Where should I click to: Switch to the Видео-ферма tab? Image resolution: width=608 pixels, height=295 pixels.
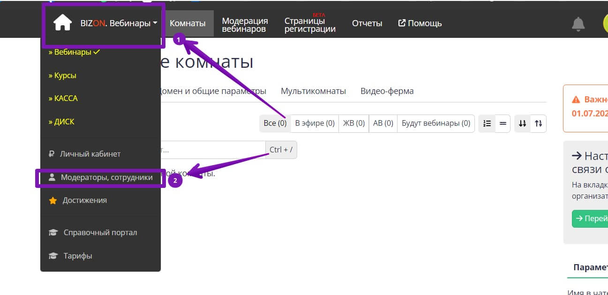click(x=387, y=91)
